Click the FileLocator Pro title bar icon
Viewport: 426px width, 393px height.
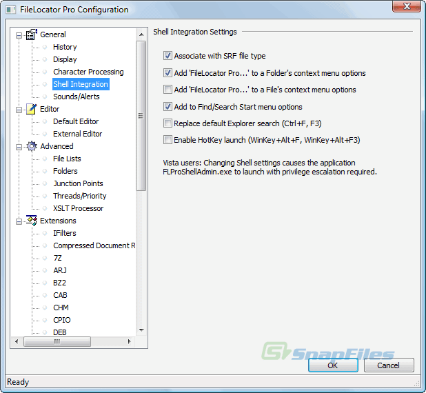[11, 10]
